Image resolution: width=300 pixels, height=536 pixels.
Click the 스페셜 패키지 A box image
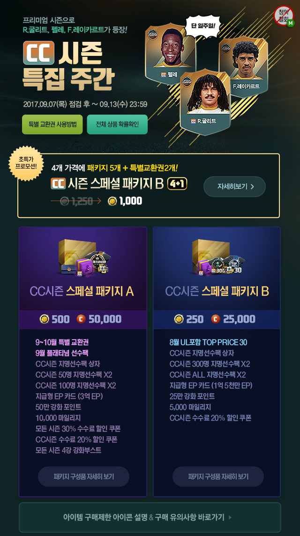[x=83, y=257]
